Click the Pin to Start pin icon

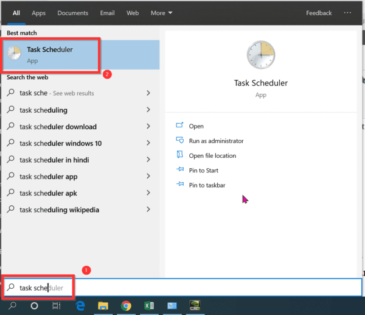point(180,169)
